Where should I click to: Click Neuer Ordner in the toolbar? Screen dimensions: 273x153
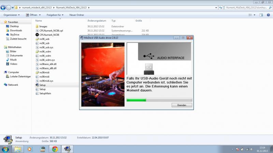tap(76, 15)
